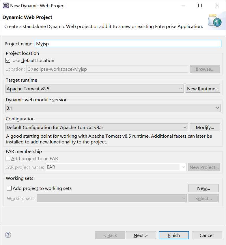Click New... working set button
226x245 pixels.
(203, 188)
